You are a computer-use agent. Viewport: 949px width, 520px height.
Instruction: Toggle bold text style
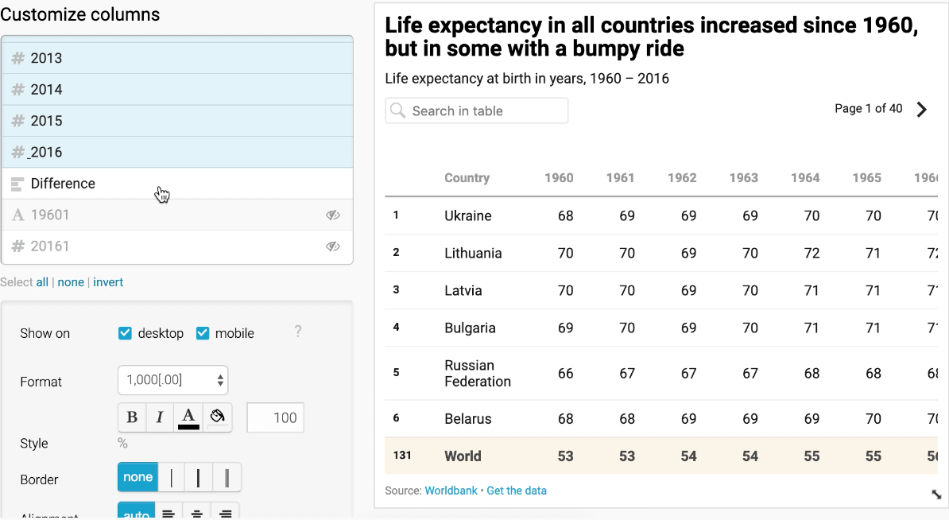tap(132, 417)
